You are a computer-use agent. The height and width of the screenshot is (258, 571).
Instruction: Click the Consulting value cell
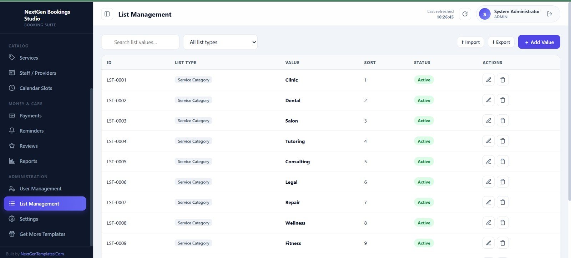point(297,162)
